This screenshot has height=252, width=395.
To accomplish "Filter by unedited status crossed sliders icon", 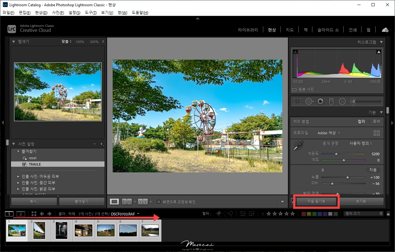I will pyautogui.click(x=251, y=214).
